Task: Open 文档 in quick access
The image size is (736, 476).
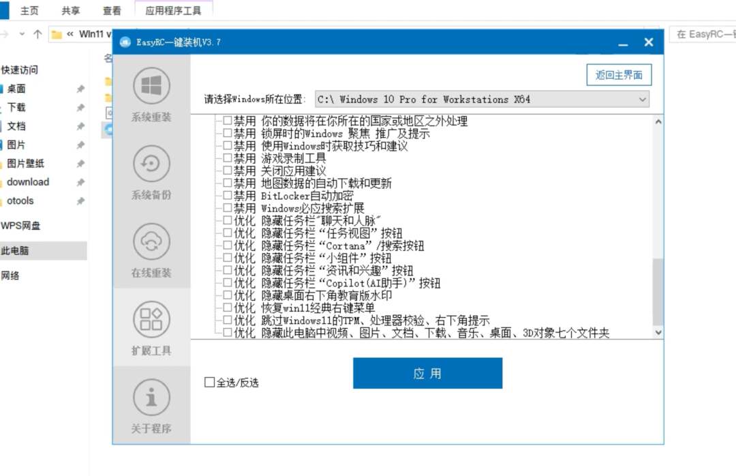Action: pos(16,126)
